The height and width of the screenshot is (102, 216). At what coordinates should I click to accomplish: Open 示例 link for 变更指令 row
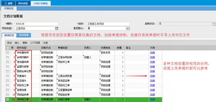(152, 76)
